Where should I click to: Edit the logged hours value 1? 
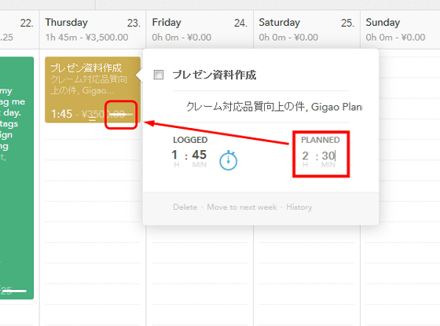(x=174, y=155)
